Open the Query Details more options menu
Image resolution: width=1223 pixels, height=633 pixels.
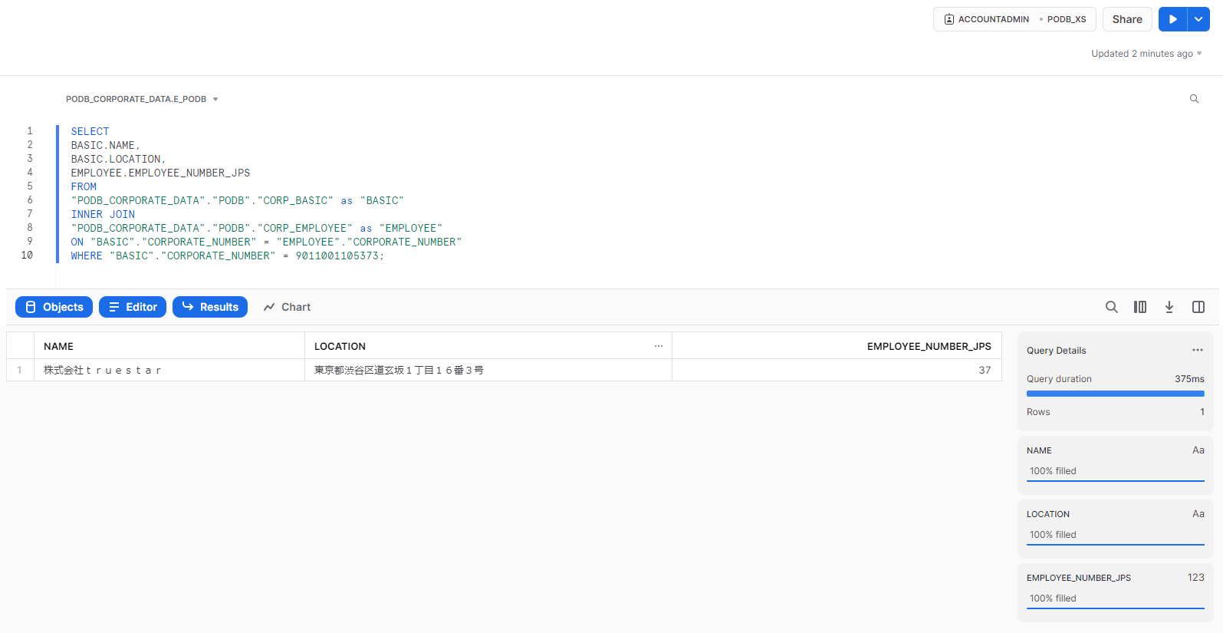pyautogui.click(x=1197, y=351)
